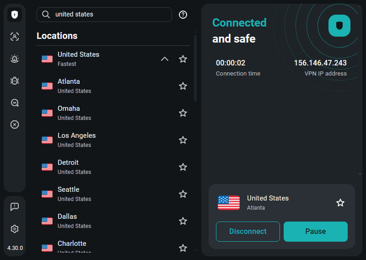Favorite the Los Angeles location star
Screen dimensions: 366x260
tap(183, 140)
